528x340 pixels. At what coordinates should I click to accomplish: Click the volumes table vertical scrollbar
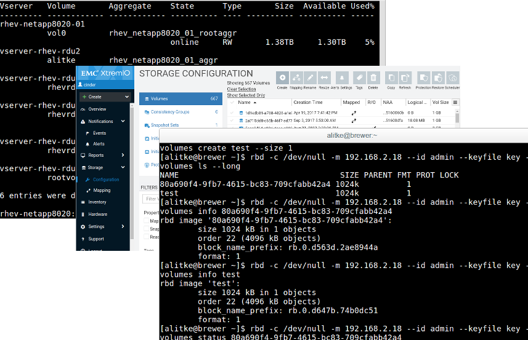[457, 117]
